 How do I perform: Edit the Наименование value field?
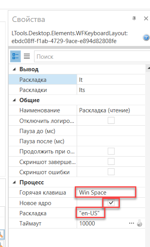pos(111,110)
